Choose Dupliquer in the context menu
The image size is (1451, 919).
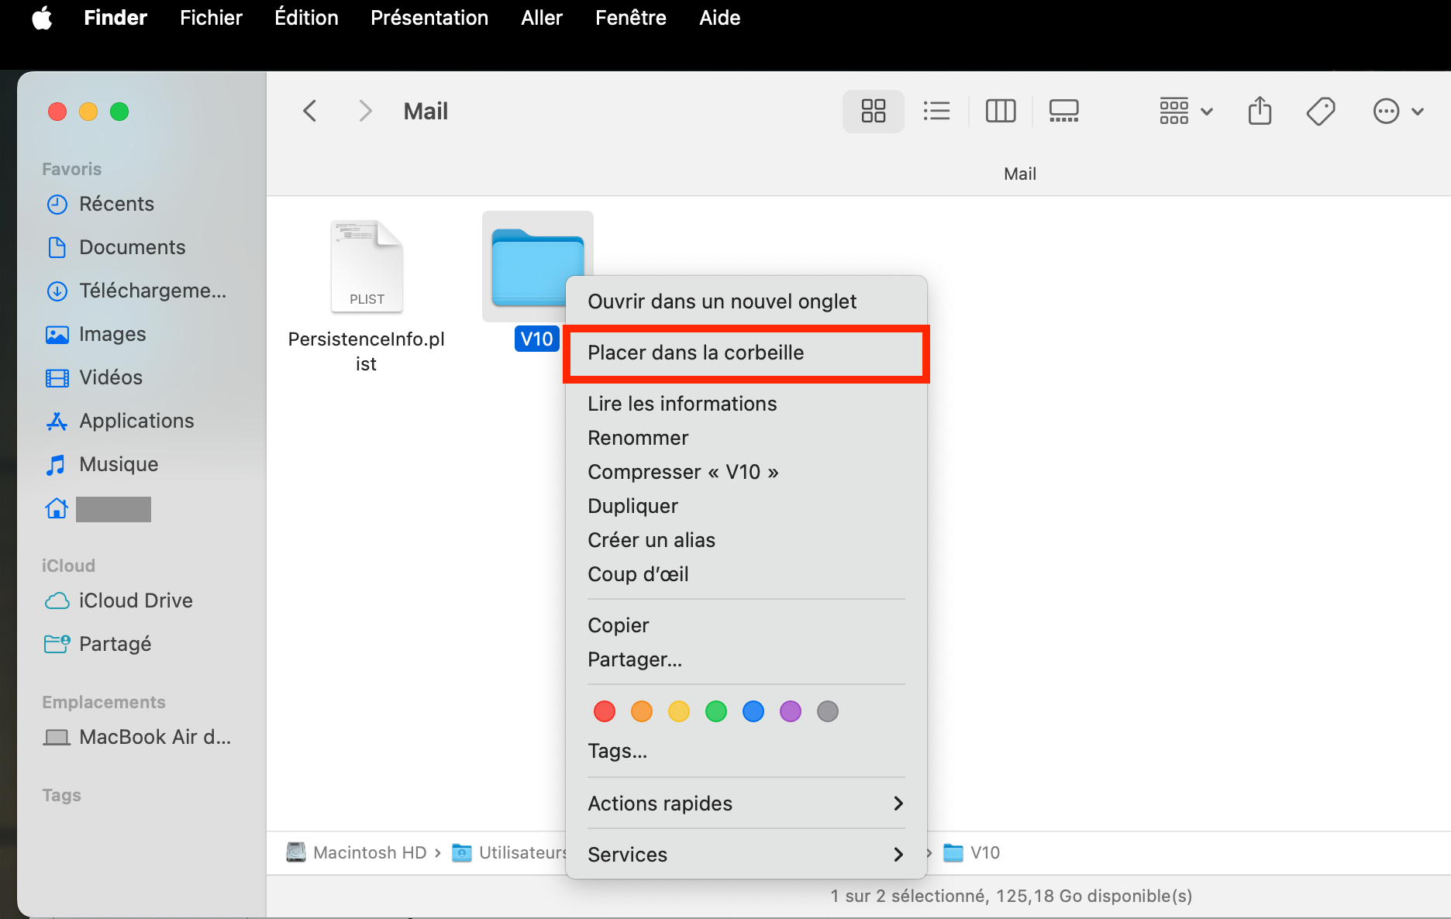click(x=746, y=506)
